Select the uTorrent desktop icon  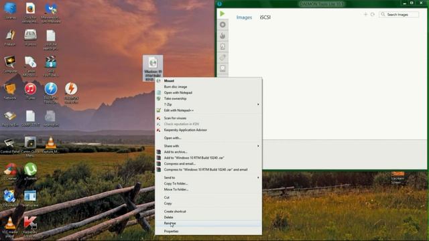click(30, 171)
